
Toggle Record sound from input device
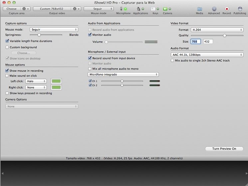click(x=90, y=58)
